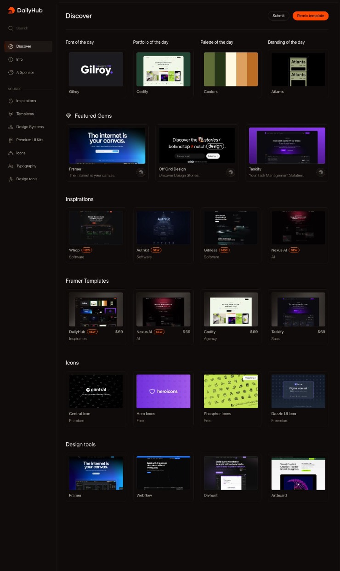340x571 pixels.
Task: Click the Discover compass icon
Action: click(11, 46)
